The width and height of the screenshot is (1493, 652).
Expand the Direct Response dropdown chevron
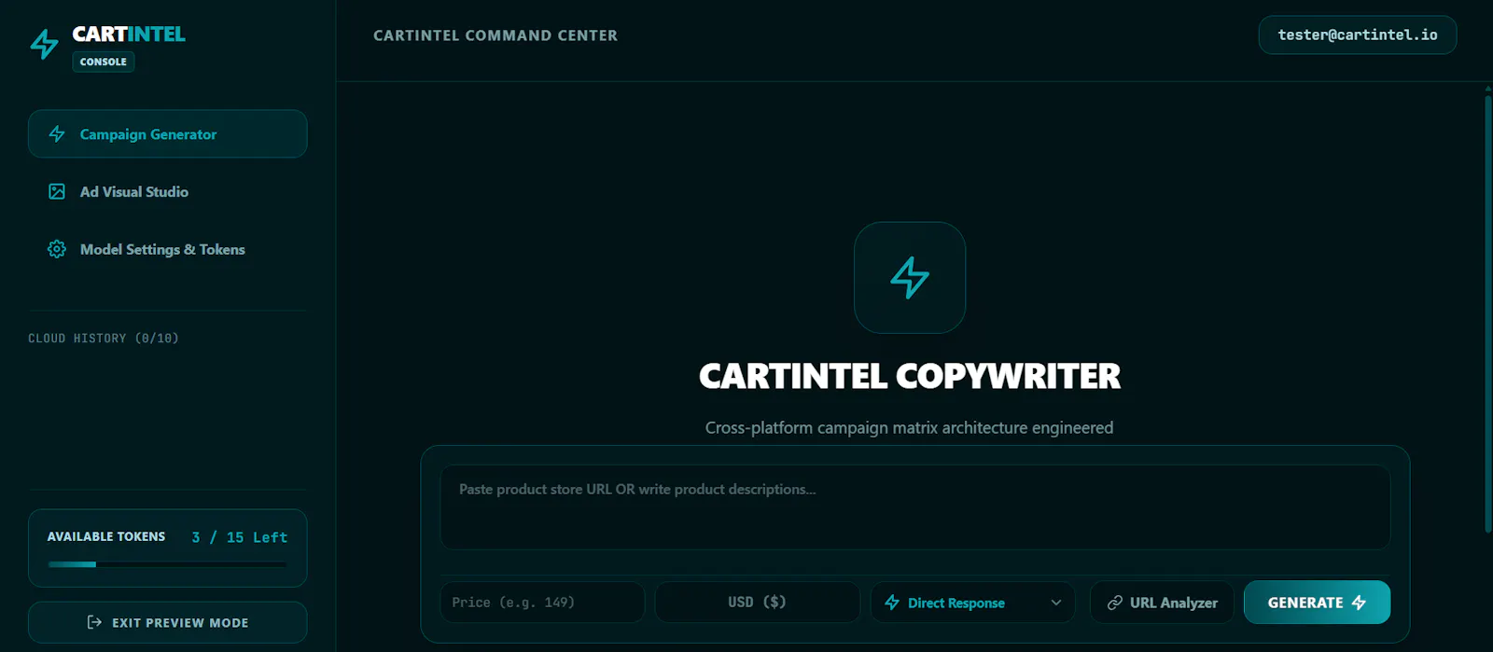(x=1056, y=603)
